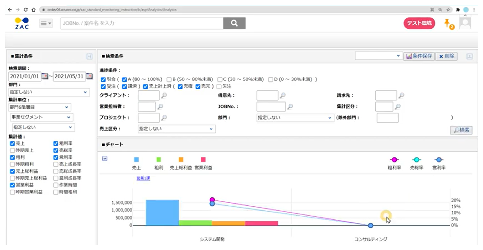Expand the chart options menu toggle
483x250 pixels.
point(105,158)
